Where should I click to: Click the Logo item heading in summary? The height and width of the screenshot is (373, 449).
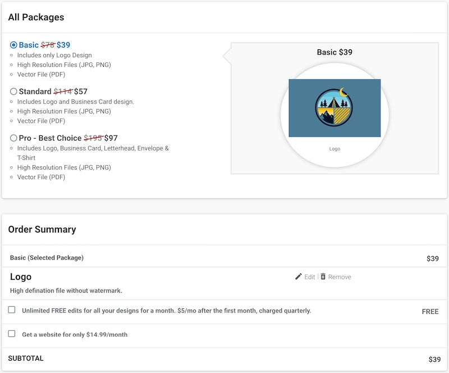pyautogui.click(x=21, y=277)
